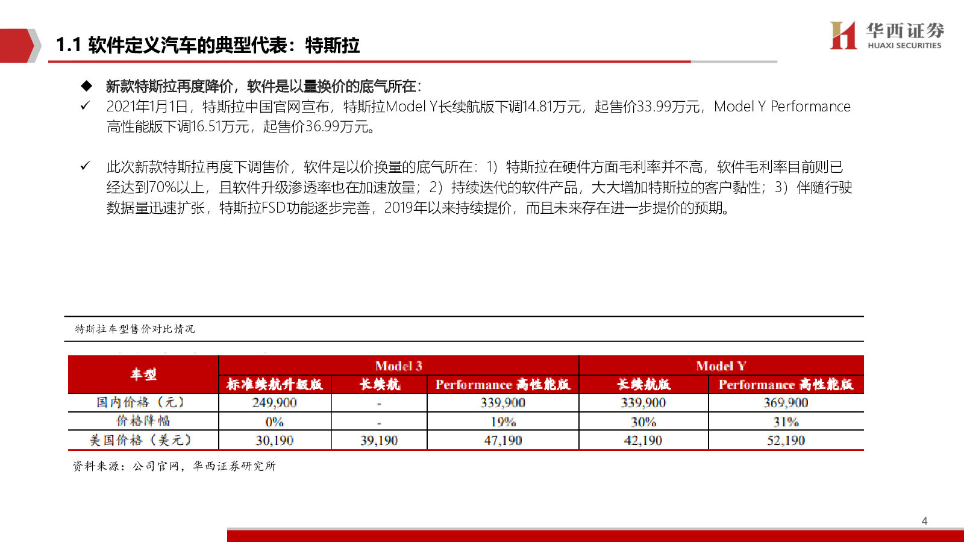The width and height of the screenshot is (964, 542).
Task: Click the paragraph starting '2021年1月1日'
Action: coord(478,116)
